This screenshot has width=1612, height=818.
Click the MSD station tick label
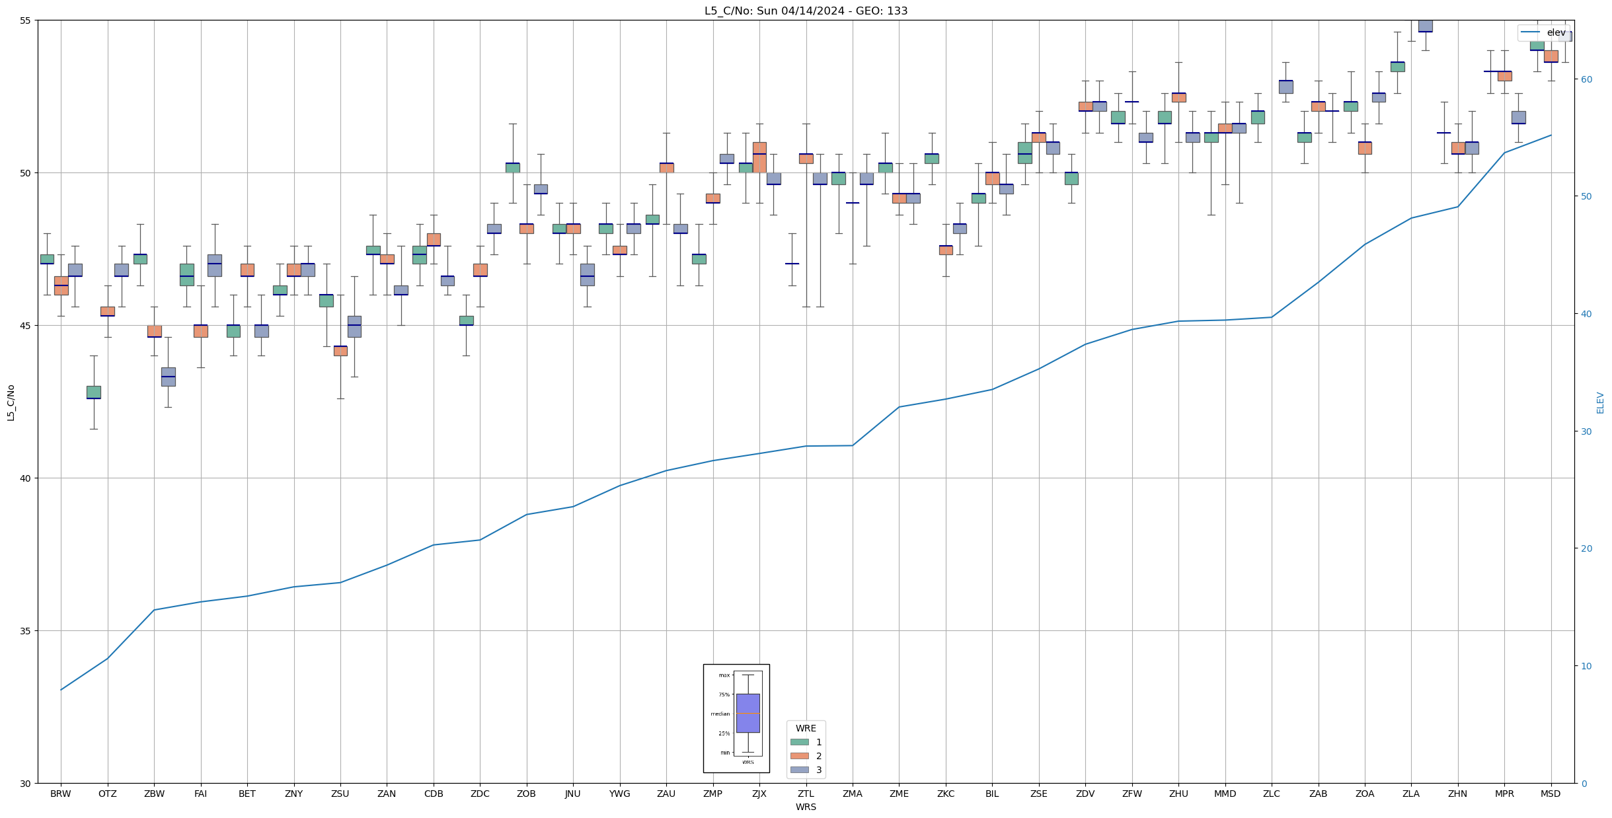[1551, 794]
